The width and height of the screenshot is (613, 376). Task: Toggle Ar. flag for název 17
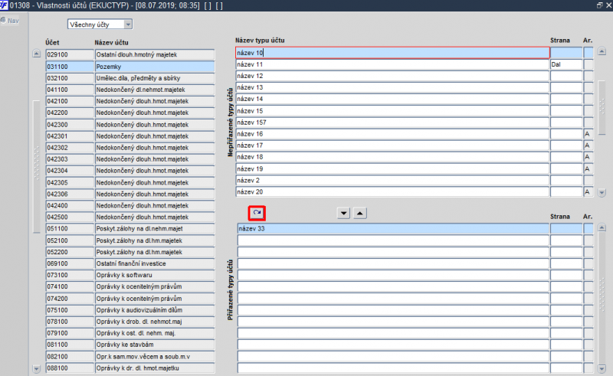(588, 145)
